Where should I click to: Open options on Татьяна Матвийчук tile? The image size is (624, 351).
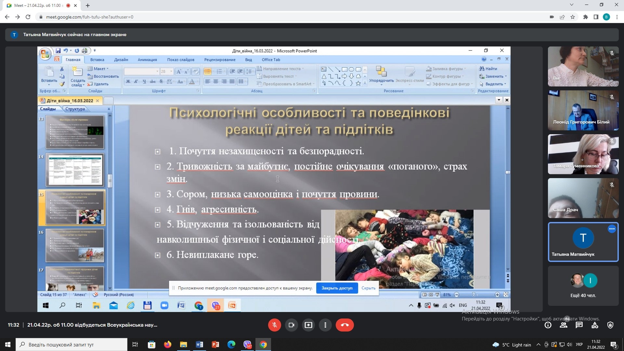(x=612, y=229)
